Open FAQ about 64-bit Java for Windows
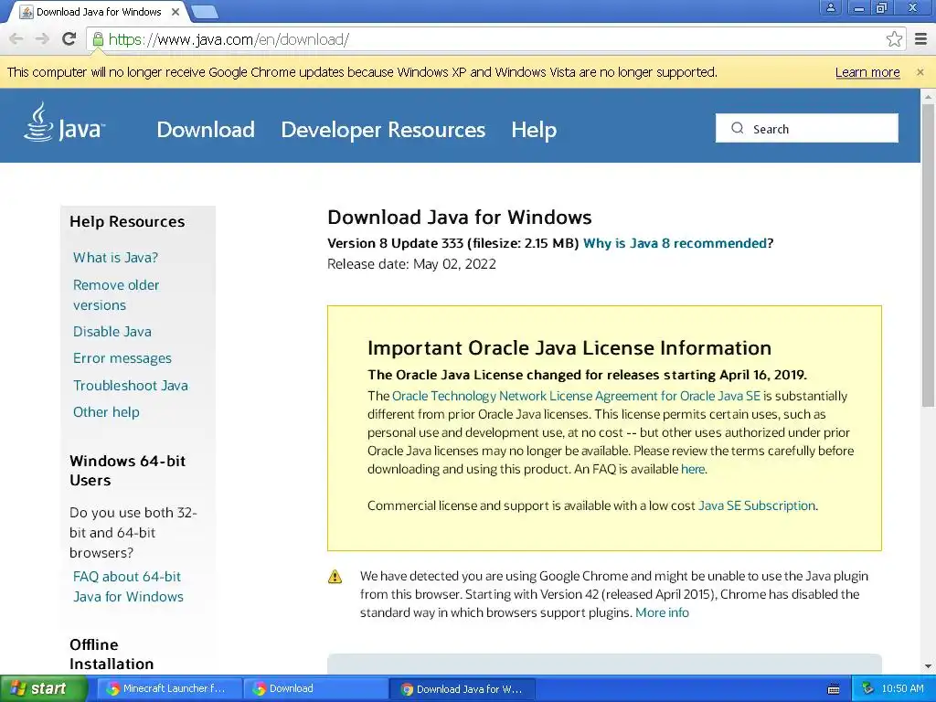The image size is (936, 702). point(128,586)
